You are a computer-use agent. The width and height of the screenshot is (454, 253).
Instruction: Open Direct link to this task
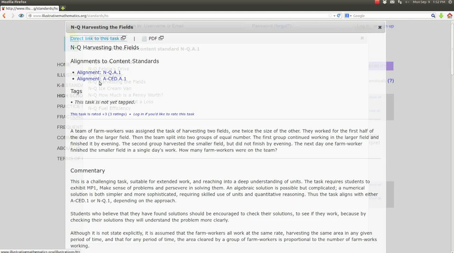pyautogui.click(x=95, y=39)
